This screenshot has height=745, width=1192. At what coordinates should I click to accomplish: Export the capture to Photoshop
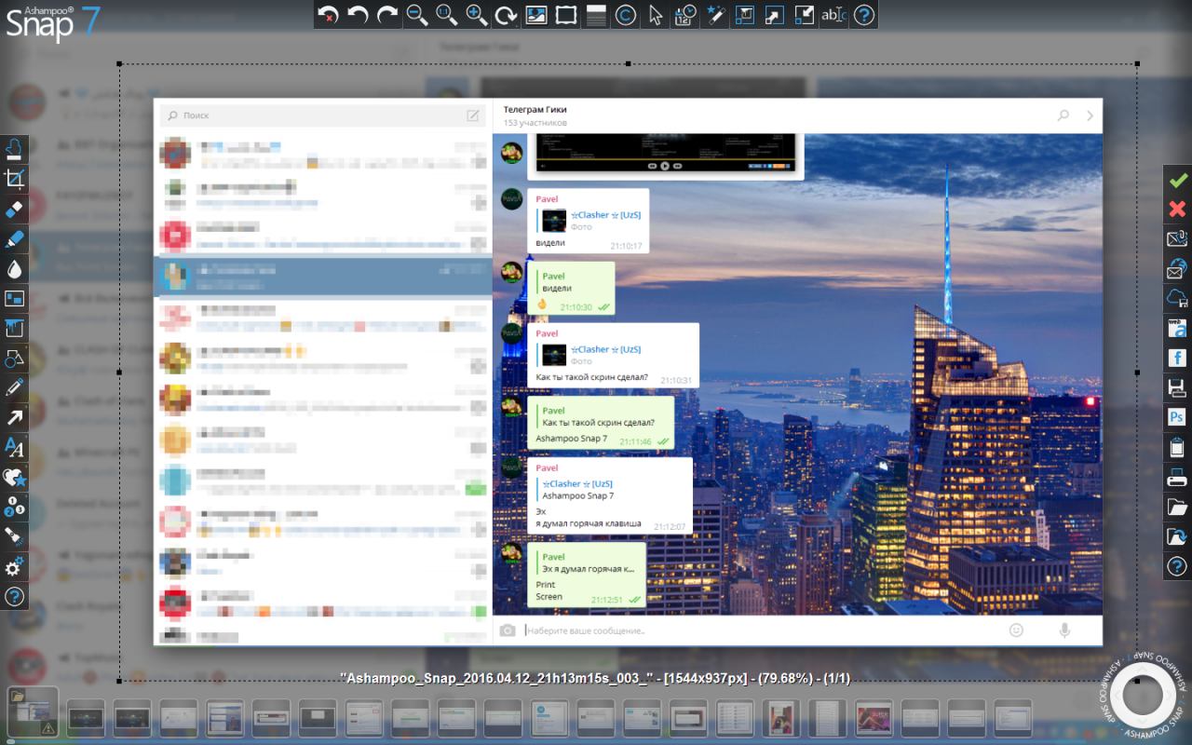[1177, 418]
